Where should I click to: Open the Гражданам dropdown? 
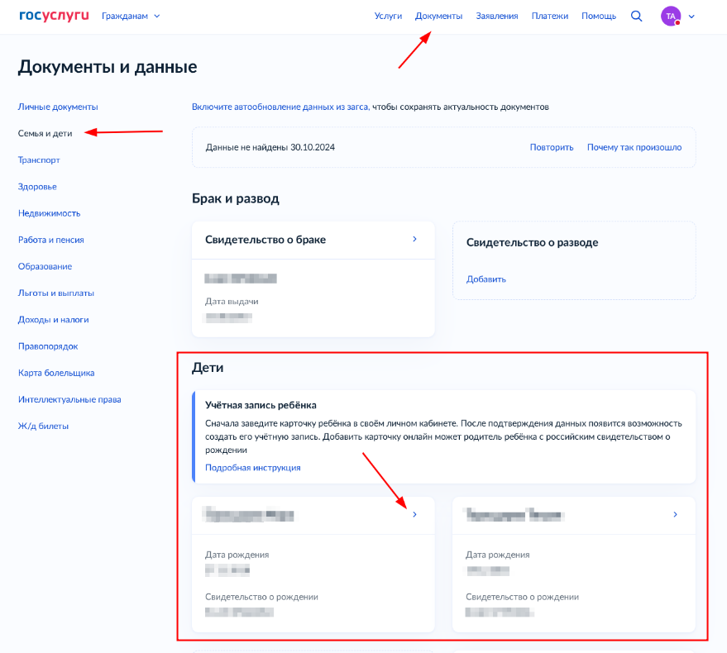(131, 16)
